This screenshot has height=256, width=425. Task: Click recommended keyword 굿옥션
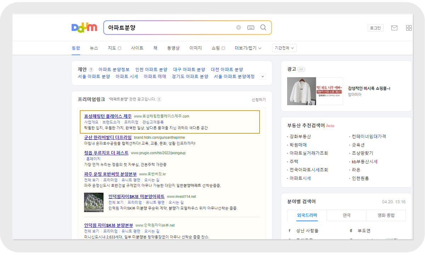[358, 145]
